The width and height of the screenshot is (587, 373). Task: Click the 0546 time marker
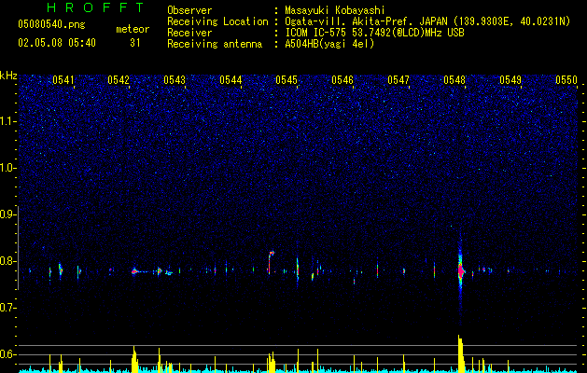coord(342,80)
